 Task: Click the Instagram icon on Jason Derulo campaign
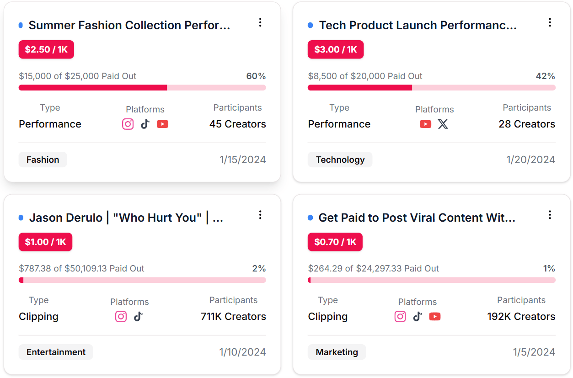121,316
